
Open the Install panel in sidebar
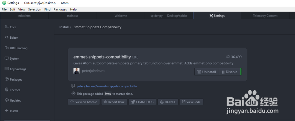click(x=11, y=111)
